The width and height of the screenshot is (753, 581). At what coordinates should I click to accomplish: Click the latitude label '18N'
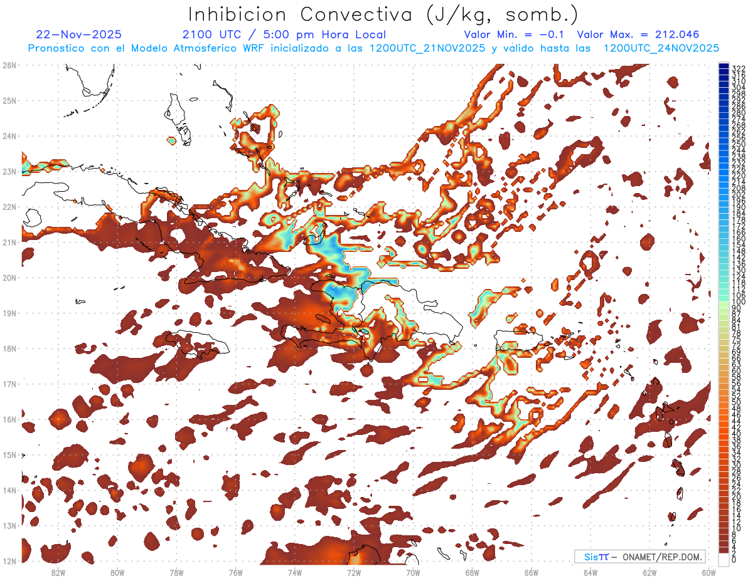10,348
